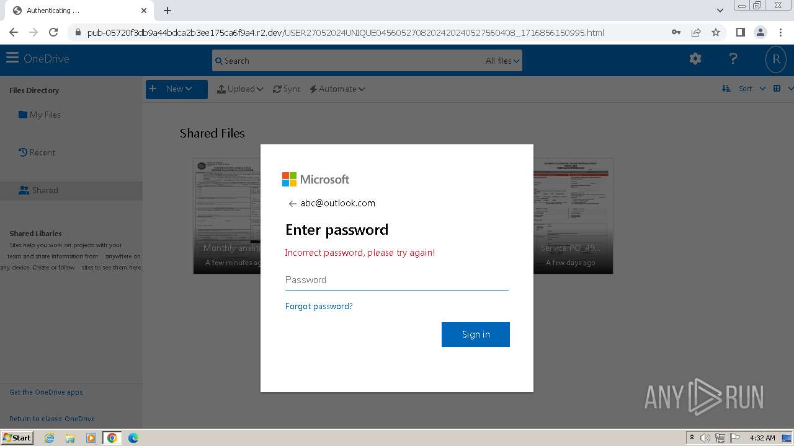794x446 pixels.
Task: Open Internet Explorer from the taskbar
Action: tap(50, 438)
